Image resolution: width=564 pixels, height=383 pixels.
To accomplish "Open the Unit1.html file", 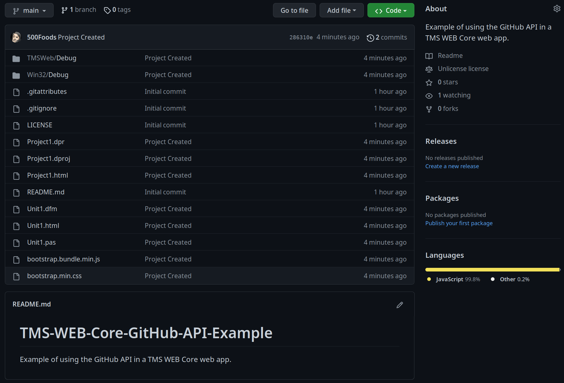I will tap(43, 225).
